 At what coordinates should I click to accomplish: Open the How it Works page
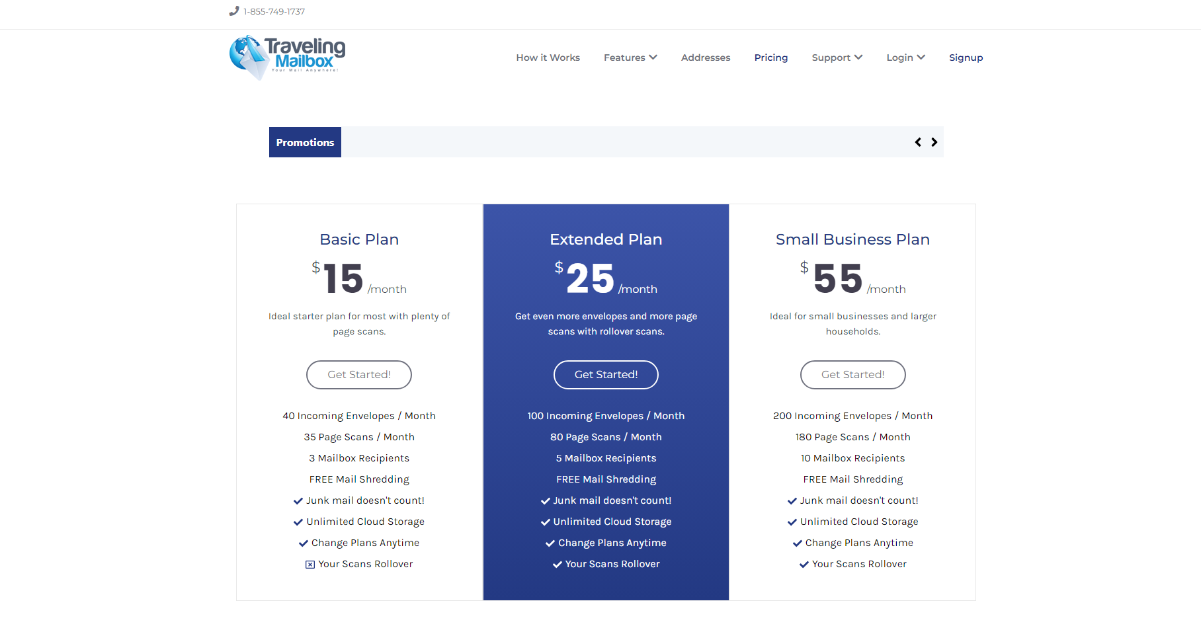coord(548,58)
